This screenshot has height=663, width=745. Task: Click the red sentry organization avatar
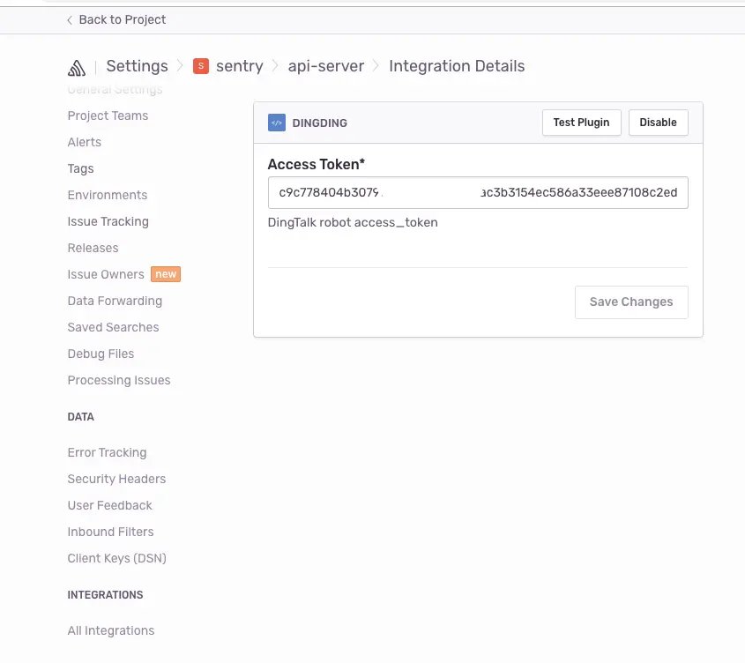click(201, 66)
